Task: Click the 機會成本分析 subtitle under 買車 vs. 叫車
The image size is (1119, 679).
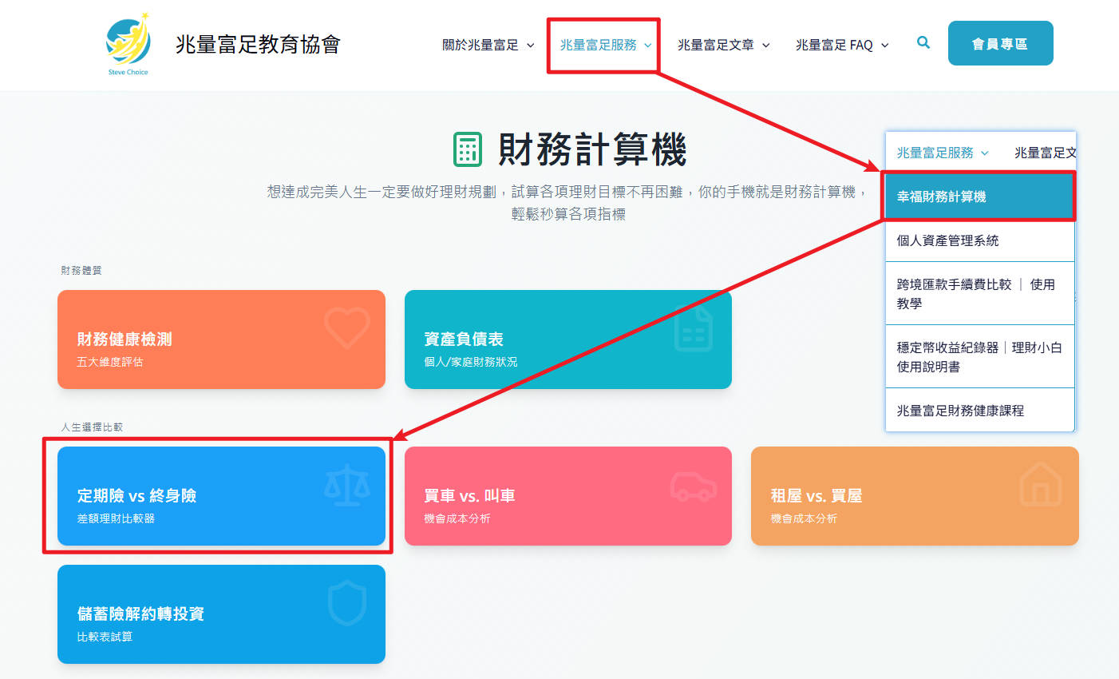Action: click(457, 518)
